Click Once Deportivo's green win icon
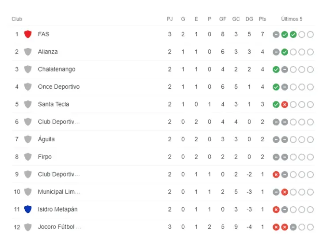This screenshot has width=327, height=246. pos(276,87)
